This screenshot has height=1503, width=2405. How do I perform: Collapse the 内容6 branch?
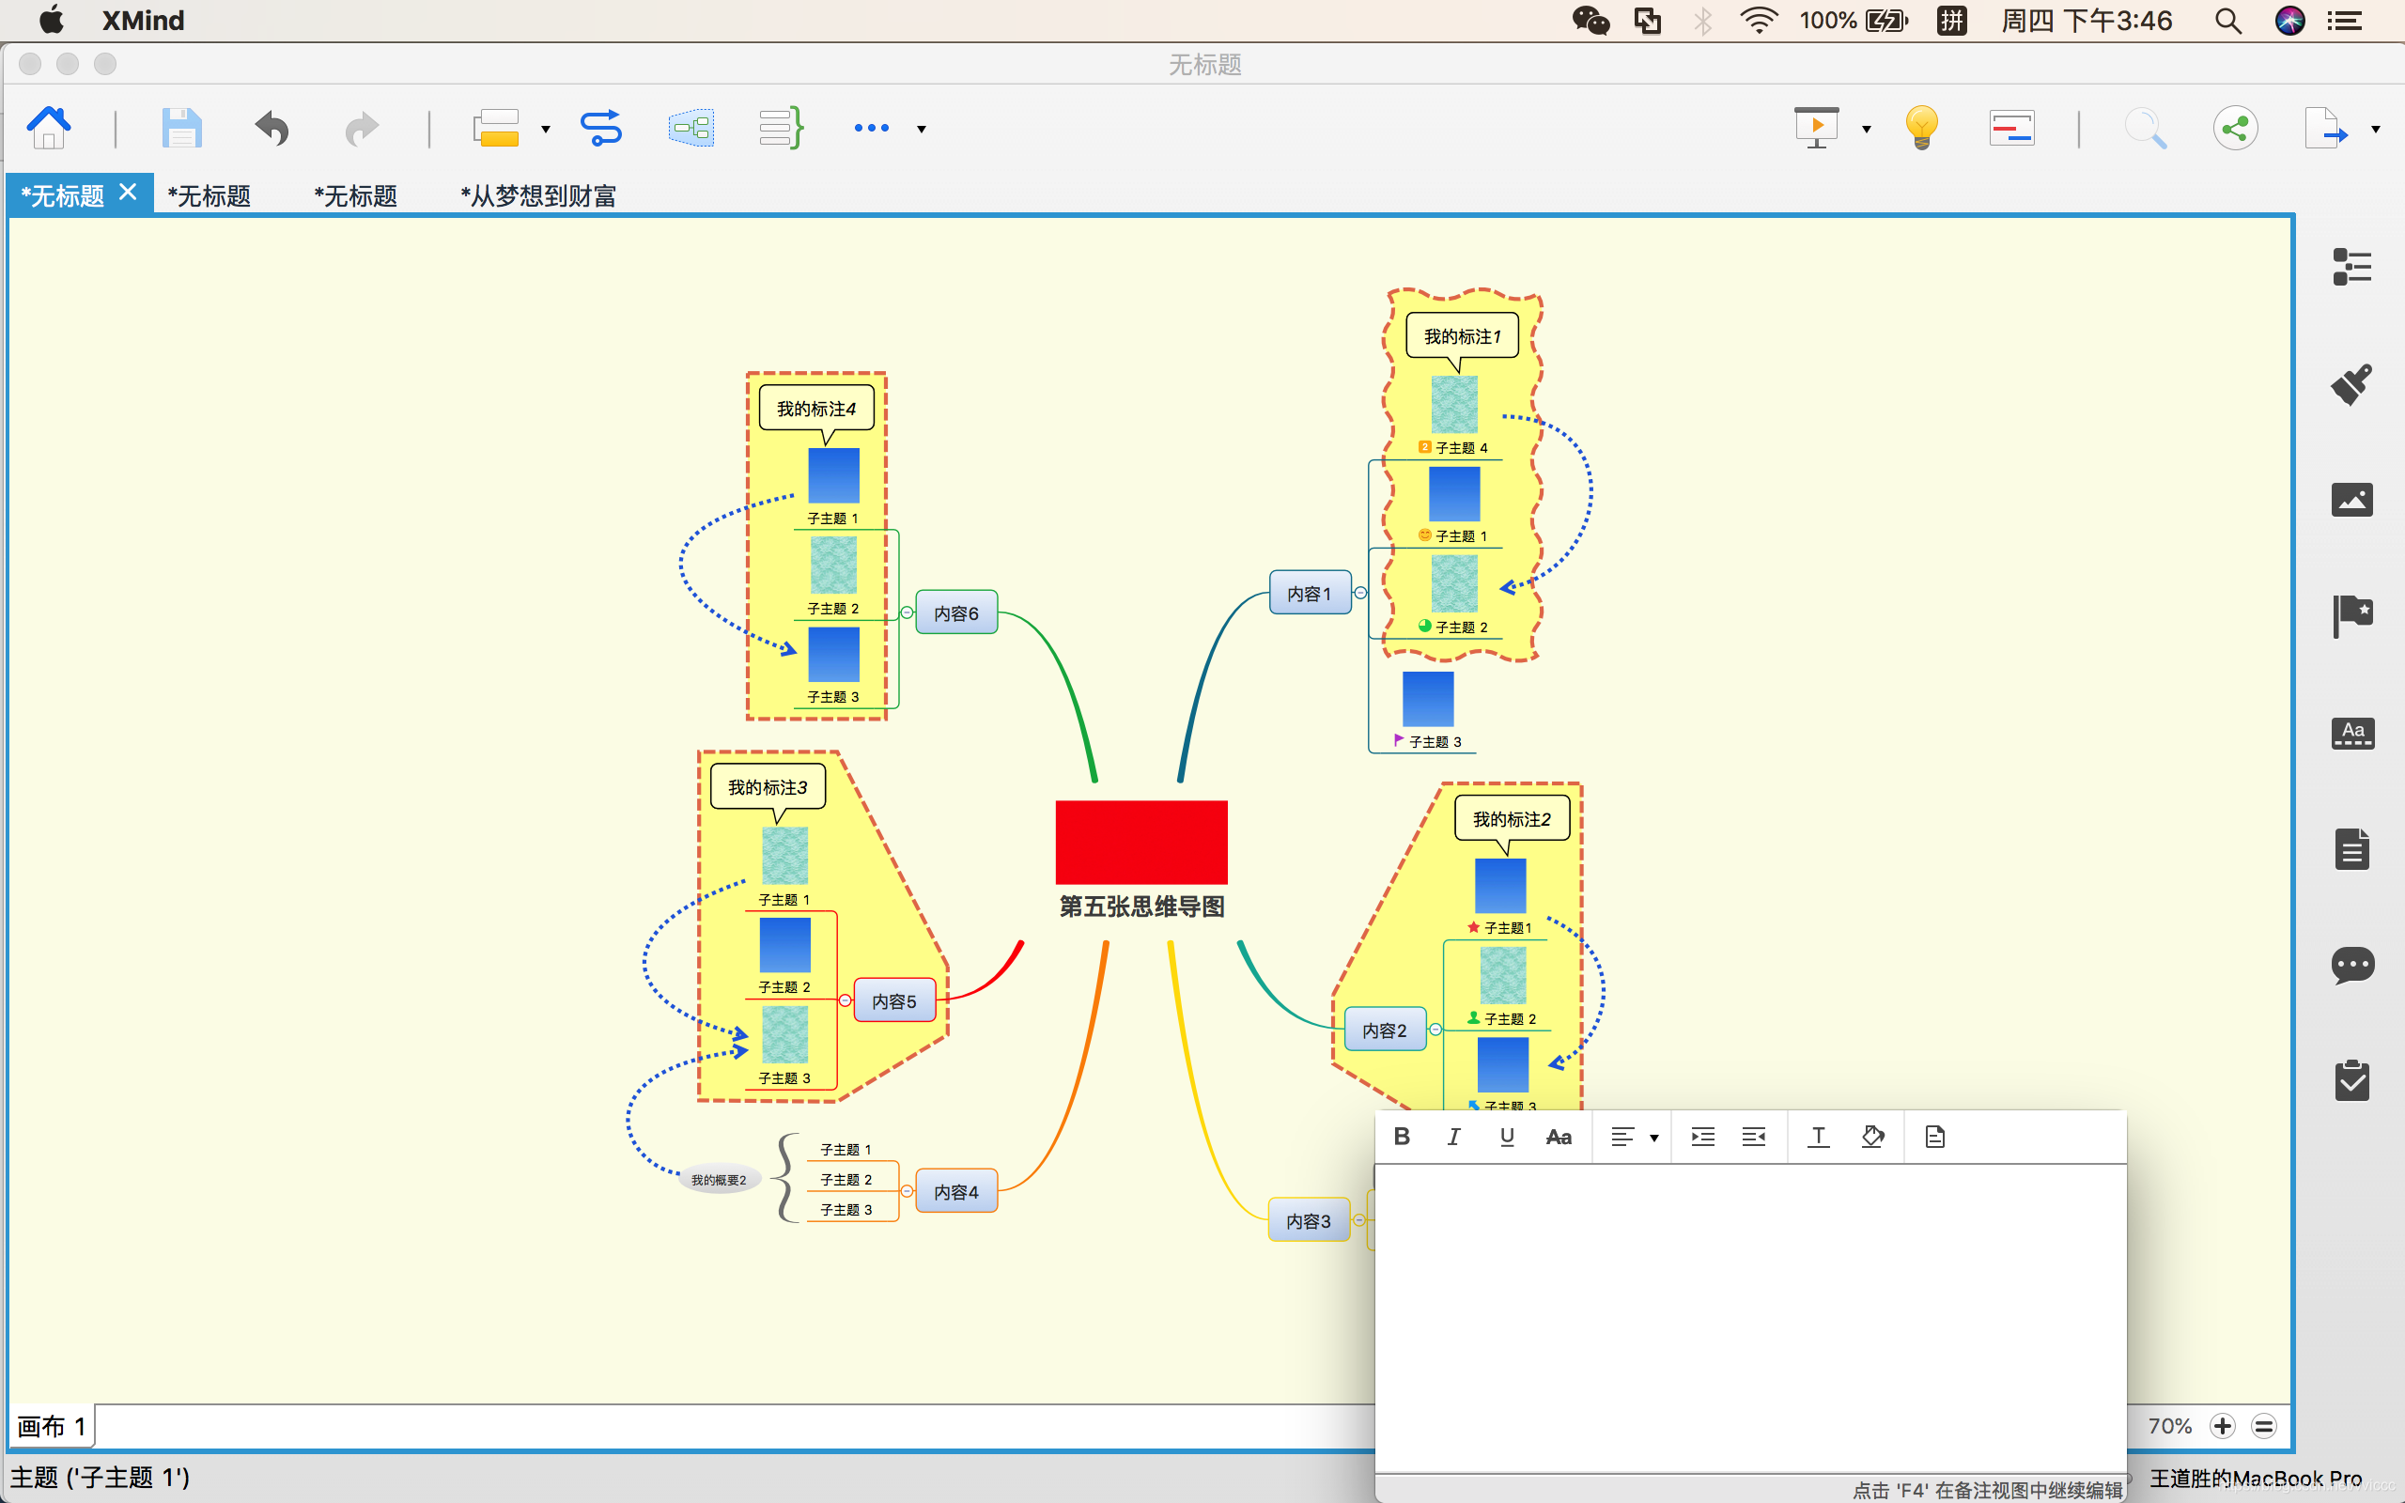(907, 612)
